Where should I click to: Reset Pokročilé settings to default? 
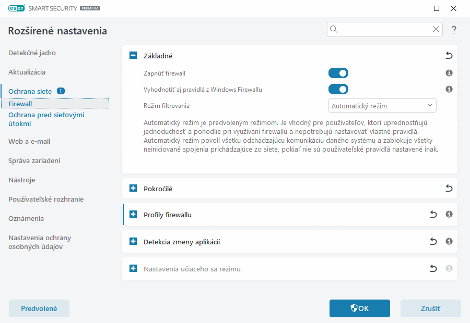point(449,189)
